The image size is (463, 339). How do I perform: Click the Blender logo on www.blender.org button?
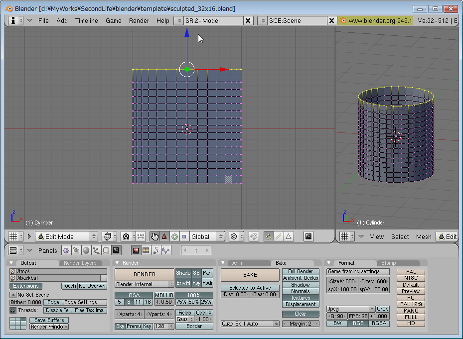pyautogui.click(x=343, y=20)
